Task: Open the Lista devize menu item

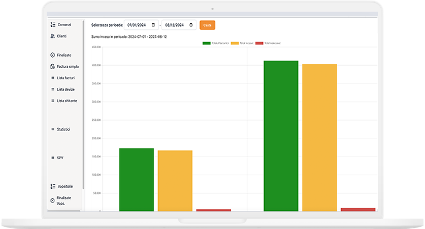Action: (x=66, y=89)
